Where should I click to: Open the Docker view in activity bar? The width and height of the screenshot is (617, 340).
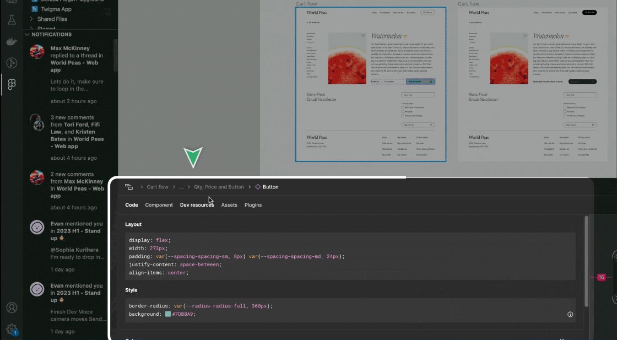12,41
